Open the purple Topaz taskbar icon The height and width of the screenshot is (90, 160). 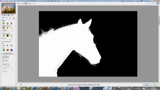pyautogui.click(x=76, y=88)
